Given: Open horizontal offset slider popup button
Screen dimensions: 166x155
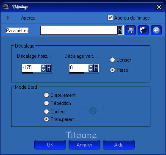Looking at the screenshot, I should tap(49, 68).
